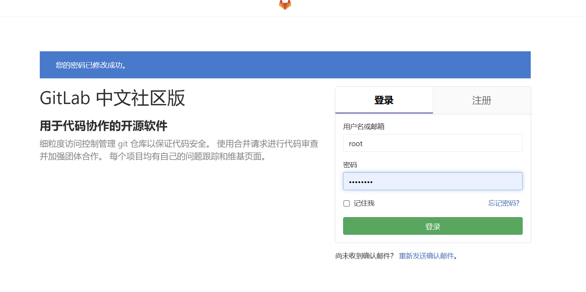
Task: Click the GitLab fox logo at top
Action: [285, 5]
